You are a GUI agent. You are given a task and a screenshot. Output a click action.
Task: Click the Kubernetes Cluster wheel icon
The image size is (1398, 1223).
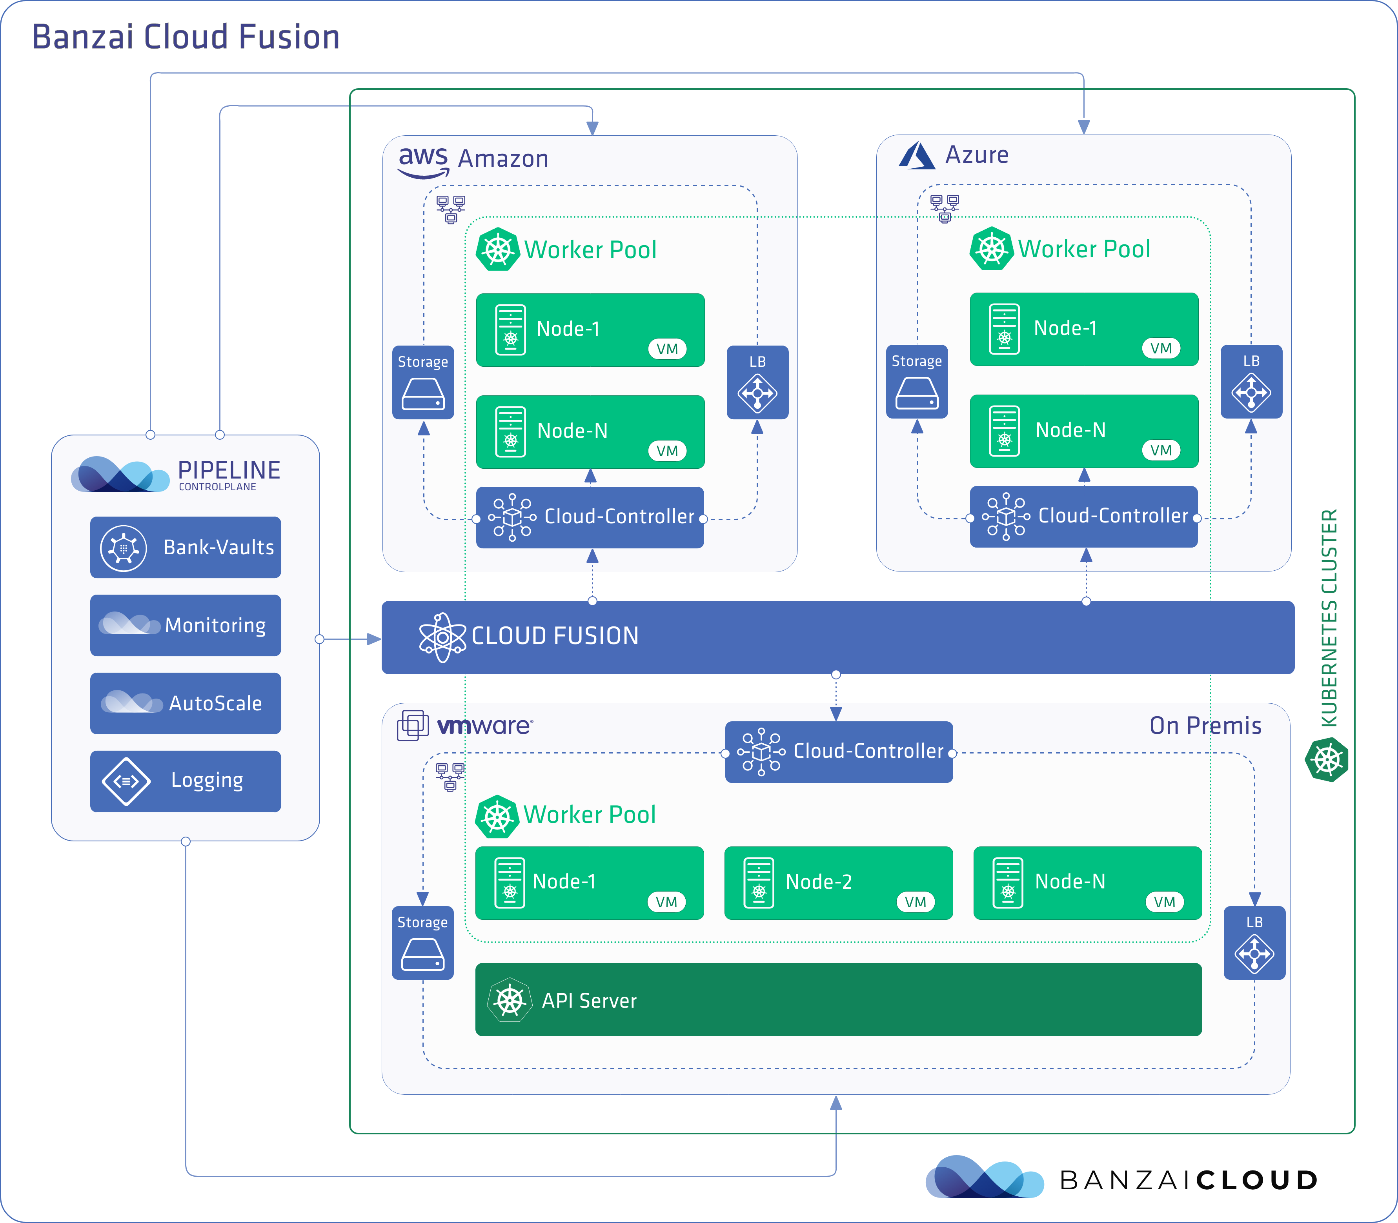[1326, 759]
